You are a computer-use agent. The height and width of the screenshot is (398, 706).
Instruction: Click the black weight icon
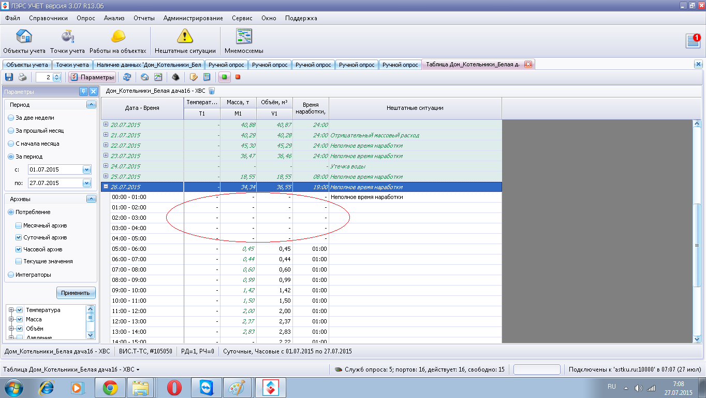(176, 77)
